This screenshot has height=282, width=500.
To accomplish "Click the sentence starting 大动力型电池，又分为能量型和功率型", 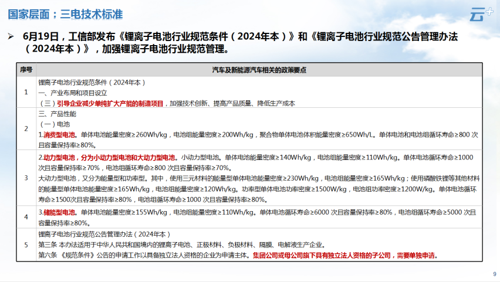I will click(x=259, y=189).
